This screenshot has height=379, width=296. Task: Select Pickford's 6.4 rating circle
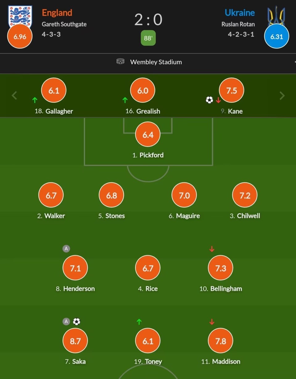[148, 135]
